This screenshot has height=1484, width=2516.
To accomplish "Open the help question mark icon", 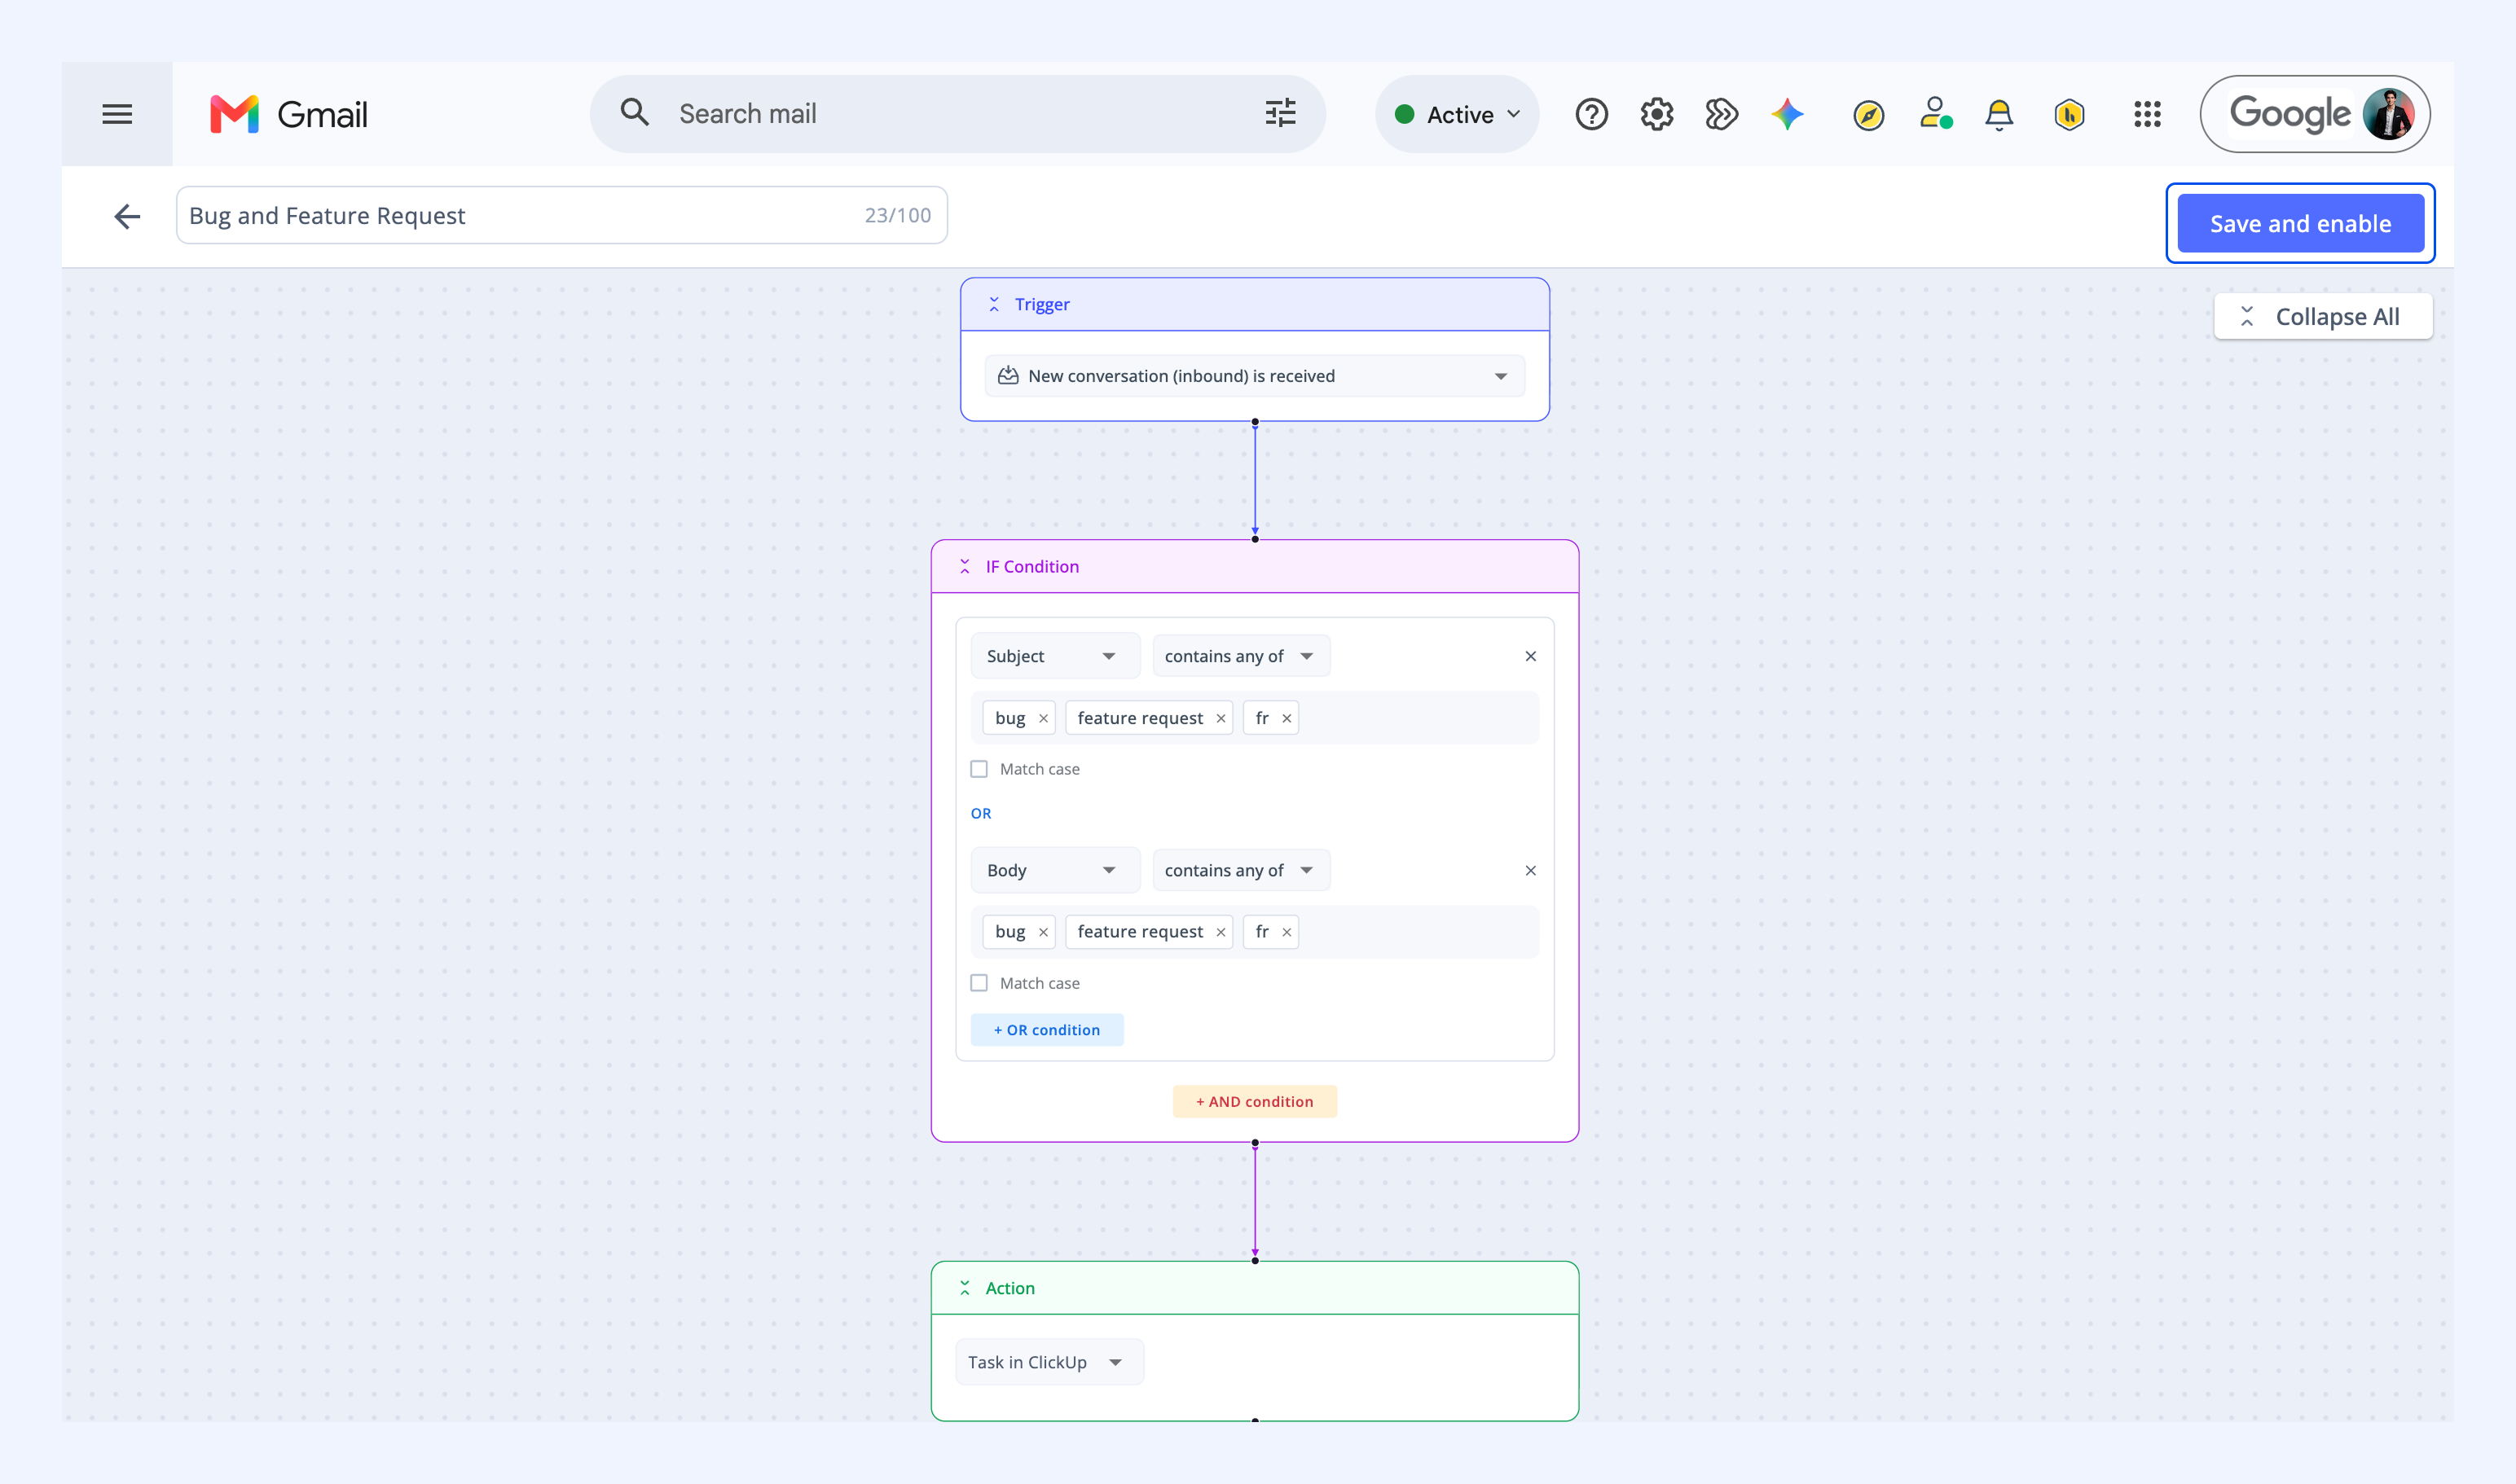I will click(1590, 114).
